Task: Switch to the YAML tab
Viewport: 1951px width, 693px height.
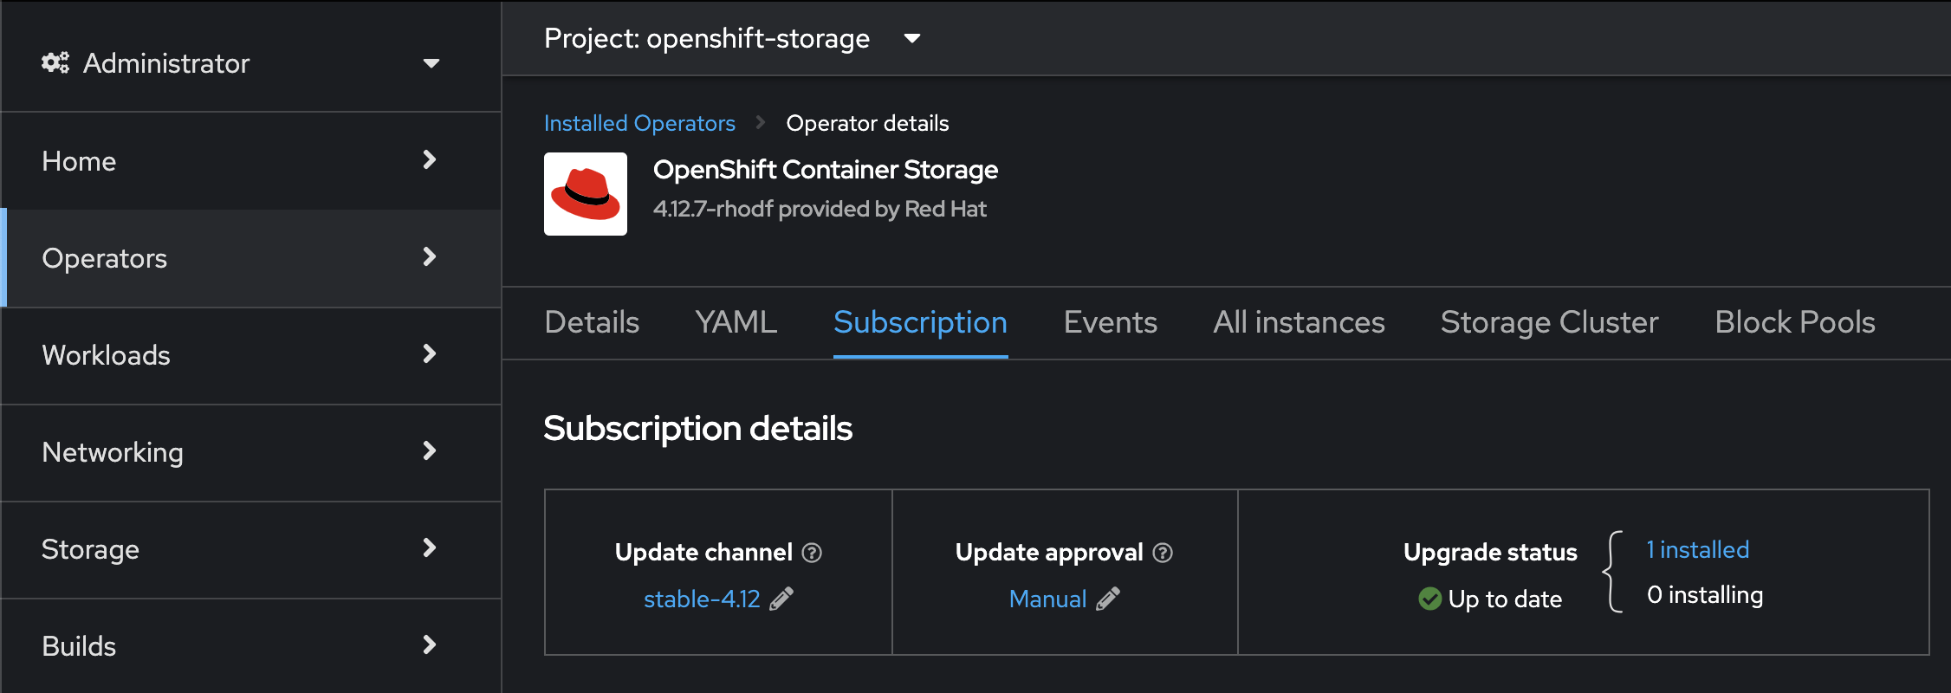Action: [x=736, y=322]
